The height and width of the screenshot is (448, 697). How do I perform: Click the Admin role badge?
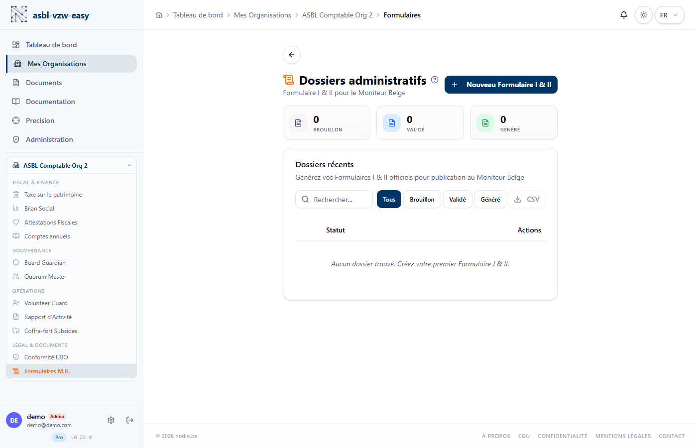(57, 417)
